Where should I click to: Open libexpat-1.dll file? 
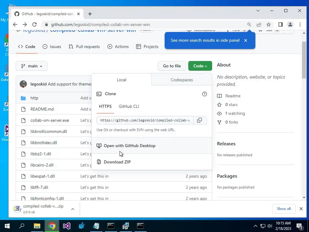[x=43, y=176]
